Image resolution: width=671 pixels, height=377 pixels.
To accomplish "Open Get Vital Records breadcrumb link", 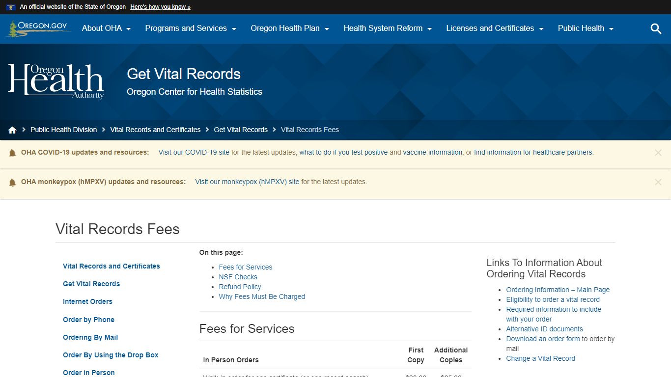I will pos(241,130).
